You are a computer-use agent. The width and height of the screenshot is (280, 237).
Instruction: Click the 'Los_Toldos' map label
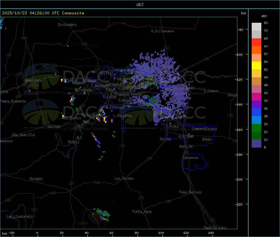click(124, 178)
